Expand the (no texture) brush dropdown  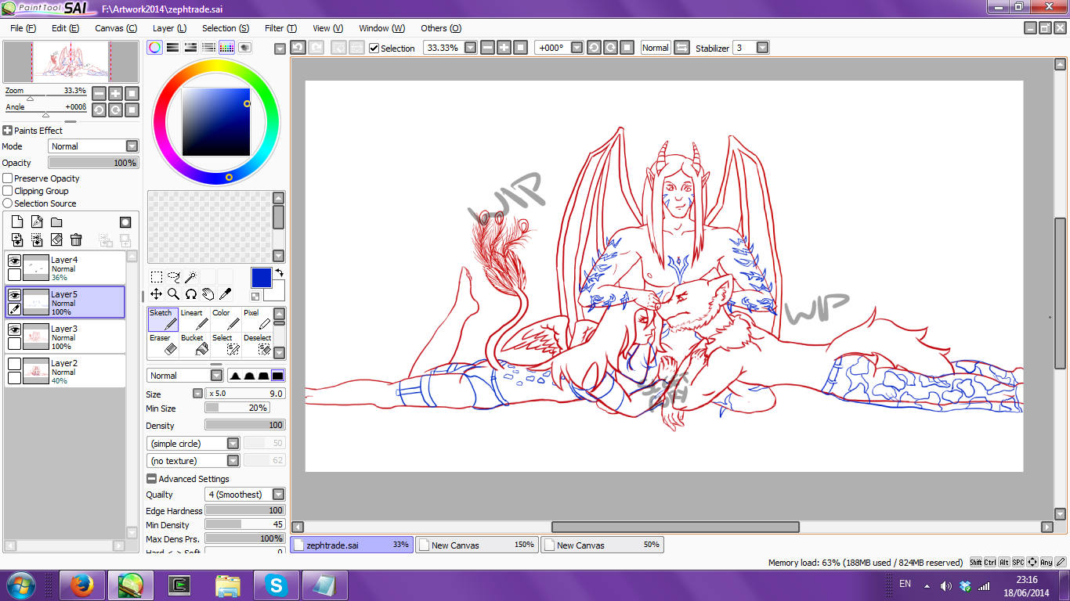233,461
